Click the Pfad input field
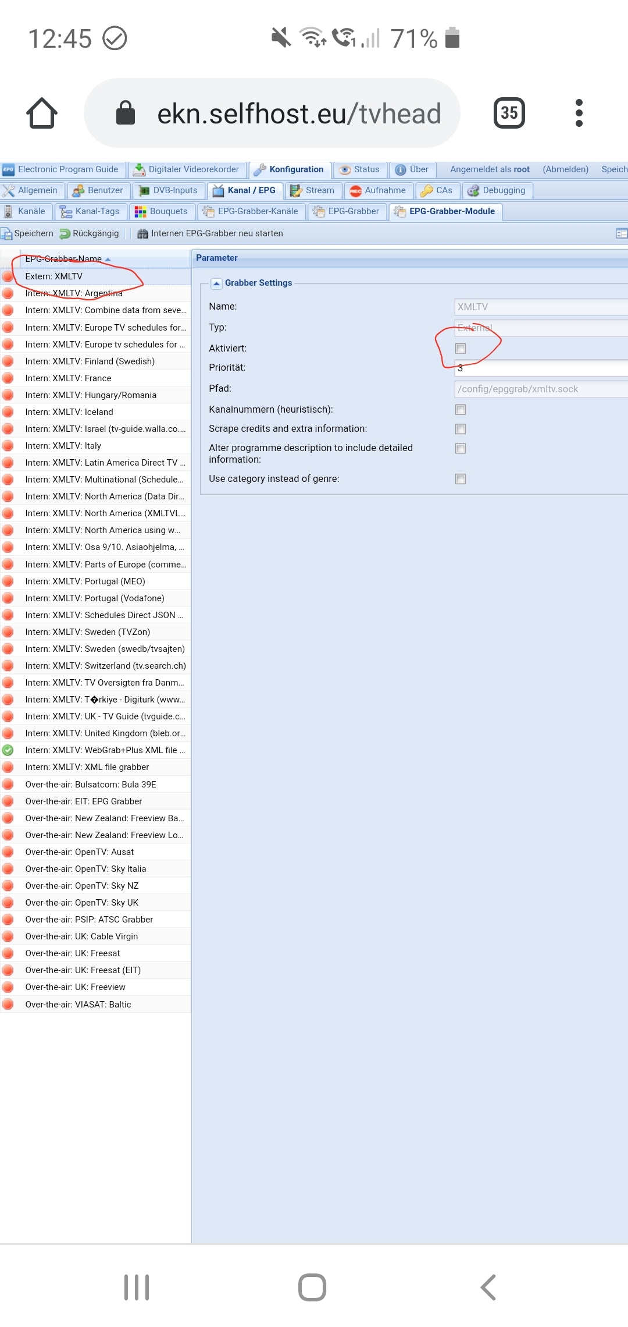This screenshot has width=628, height=1327. click(541, 389)
